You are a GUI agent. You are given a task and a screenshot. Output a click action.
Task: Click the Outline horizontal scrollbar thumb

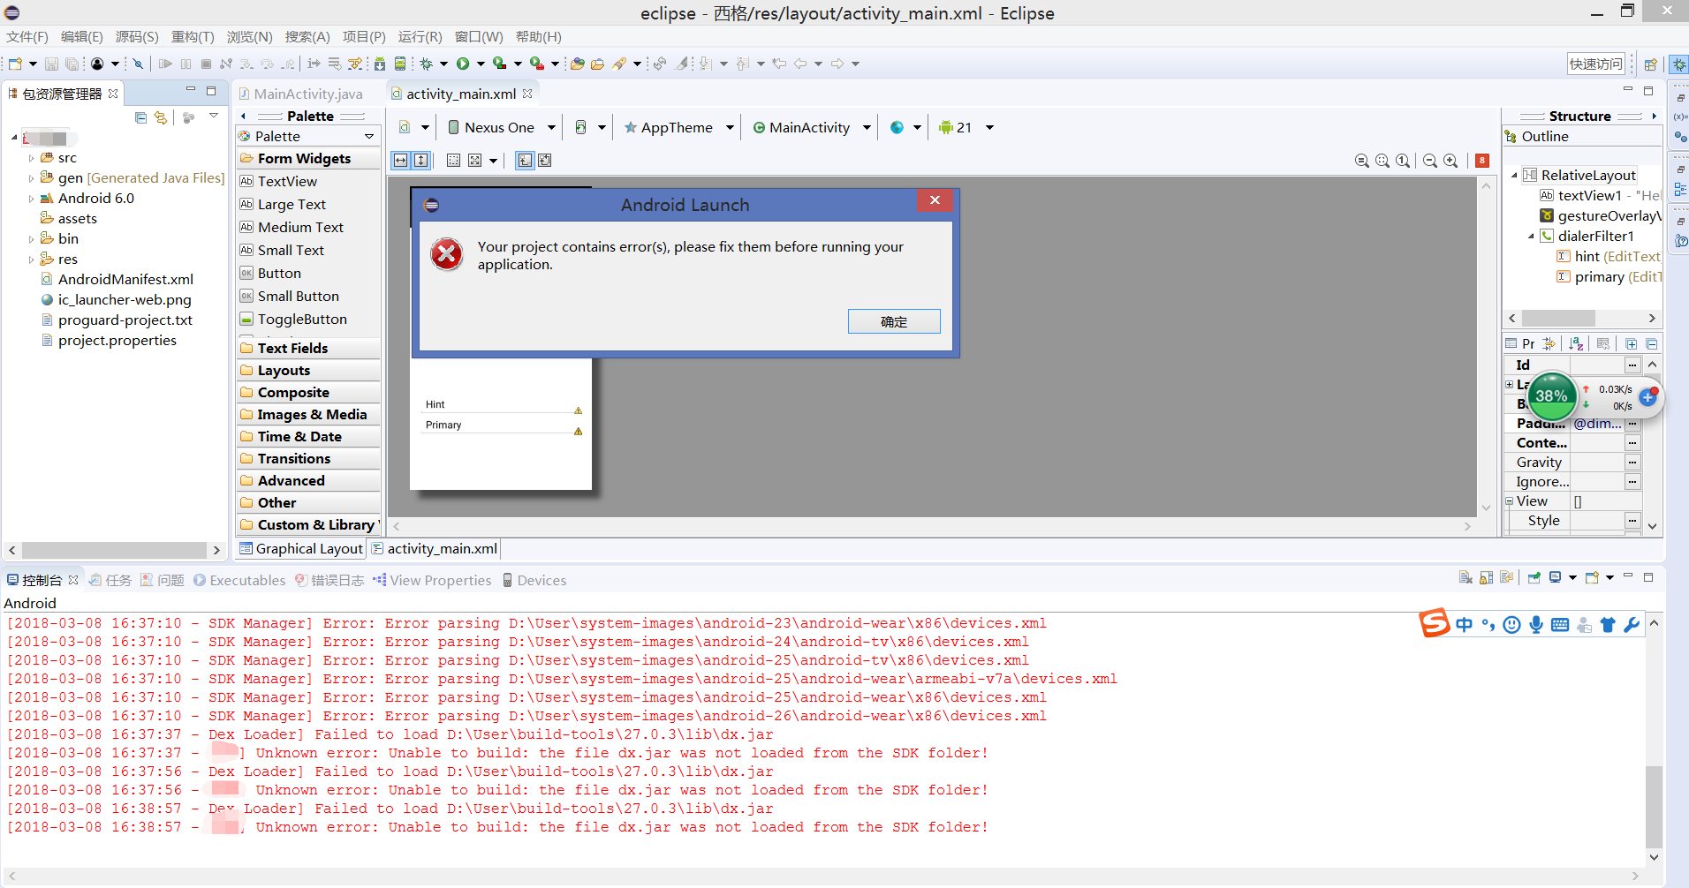pos(1559,318)
